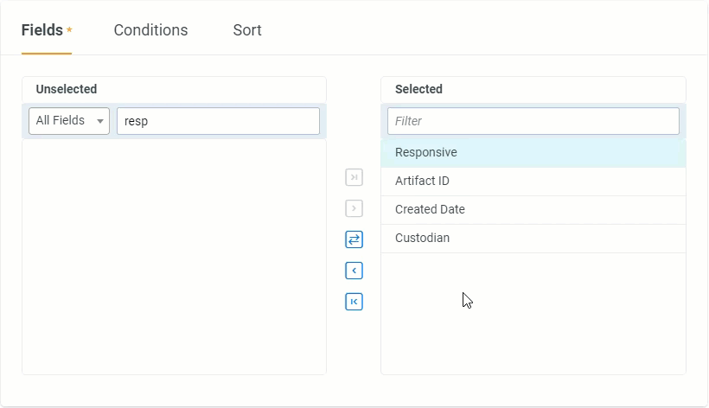This screenshot has width=709, height=408.
Task: Move the field left with the single-arrow icon
Action: click(354, 271)
